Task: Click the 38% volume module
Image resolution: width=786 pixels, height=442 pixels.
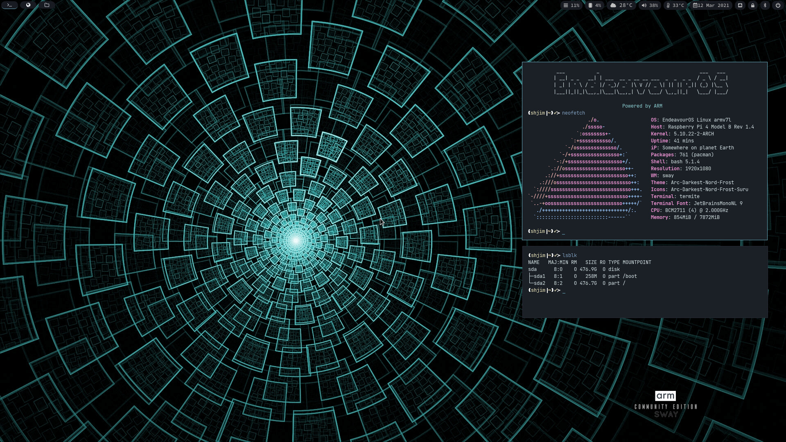Action: (650, 5)
